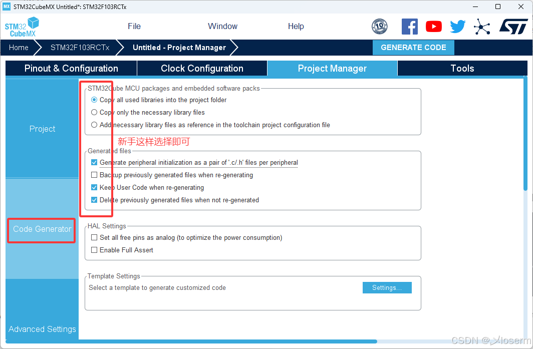Viewport: 533px width, 349px height.
Task: Open the Twitter bird icon link
Action: click(x=458, y=27)
